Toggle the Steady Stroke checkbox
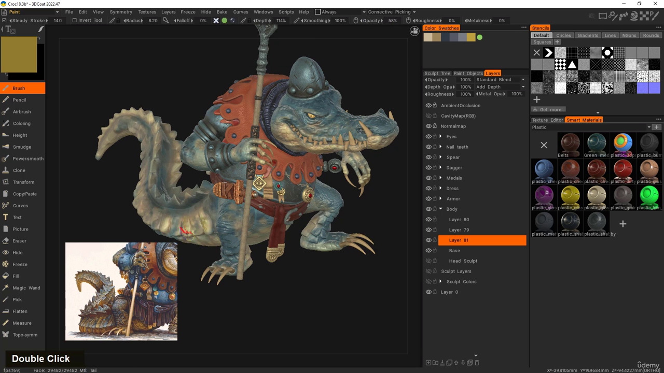Image resolution: width=664 pixels, height=373 pixels. (5, 21)
